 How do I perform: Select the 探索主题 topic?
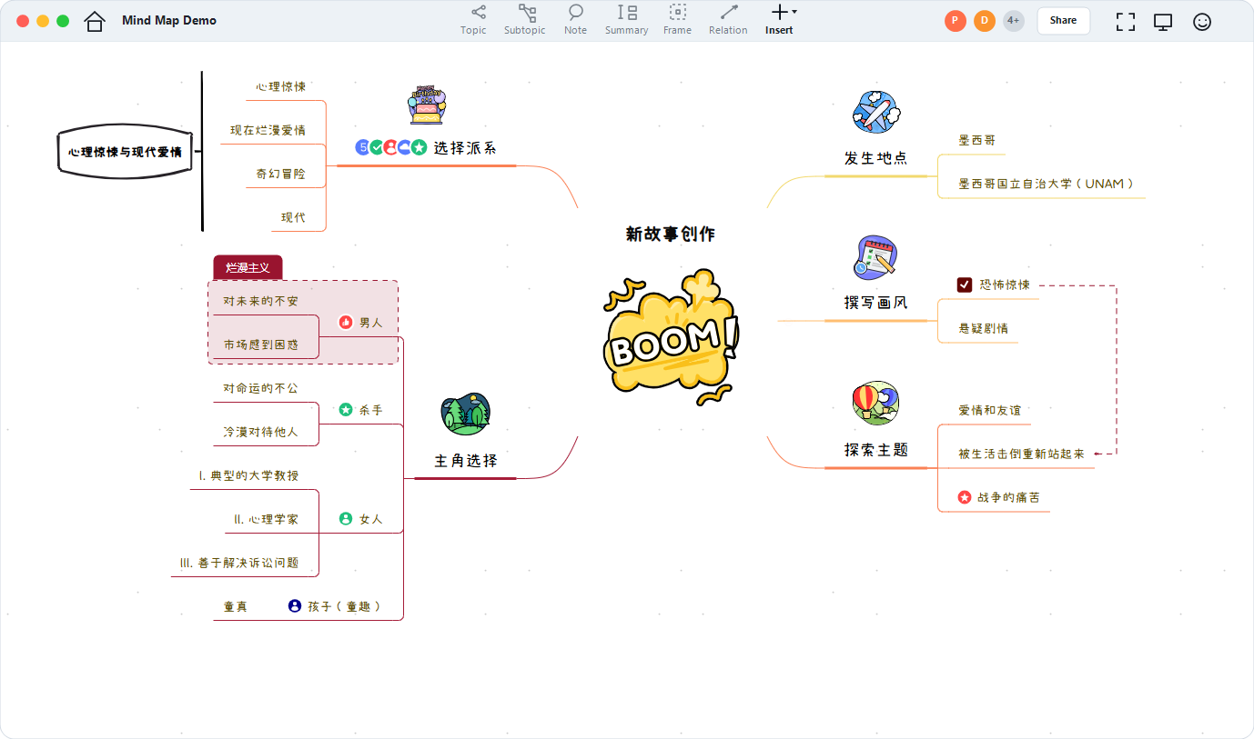pyautogui.click(x=876, y=450)
